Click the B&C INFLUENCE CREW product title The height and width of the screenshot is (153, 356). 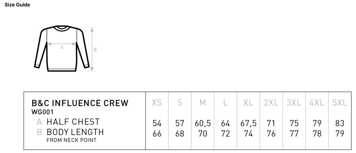tap(80, 103)
